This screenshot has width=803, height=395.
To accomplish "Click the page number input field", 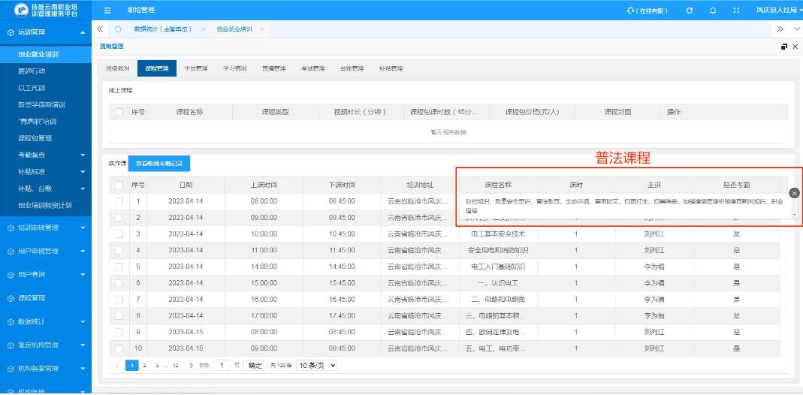I will click(x=223, y=365).
